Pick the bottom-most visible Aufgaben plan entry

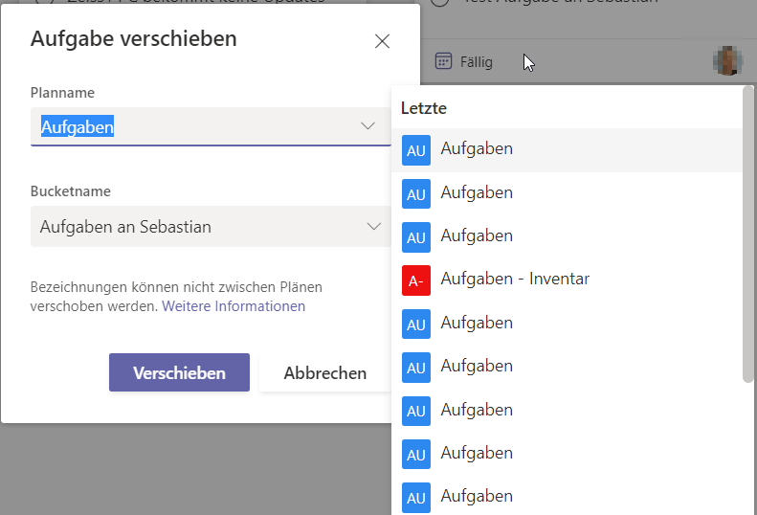[477, 496]
